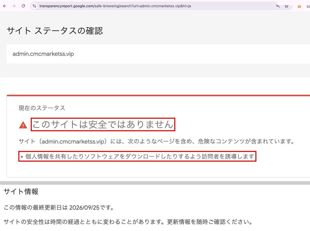Image resolution: width=310 pixels, height=231 pixels.
Task: Click the サイト情報 heading
Action: pyautogui.click(x=21, y=191)
